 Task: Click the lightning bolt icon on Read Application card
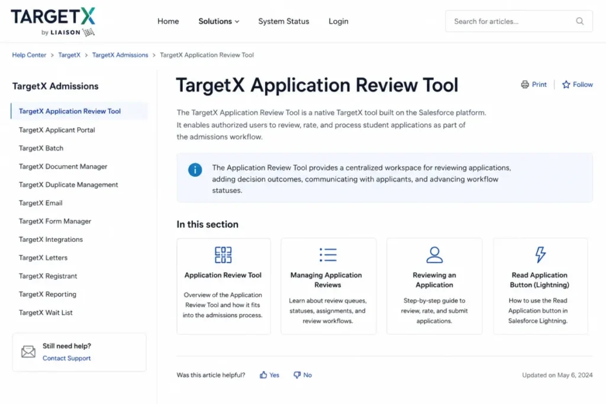pos(540,255)
